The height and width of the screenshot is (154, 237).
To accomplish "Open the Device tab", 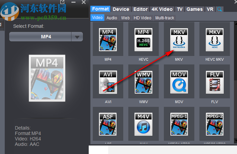I will (x=121, y=9).
